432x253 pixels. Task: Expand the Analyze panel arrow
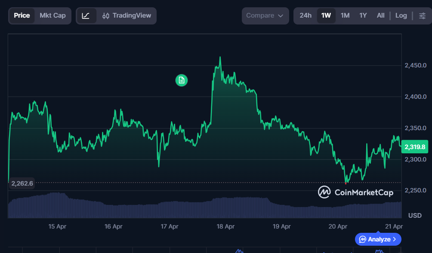tap(395, 239)
